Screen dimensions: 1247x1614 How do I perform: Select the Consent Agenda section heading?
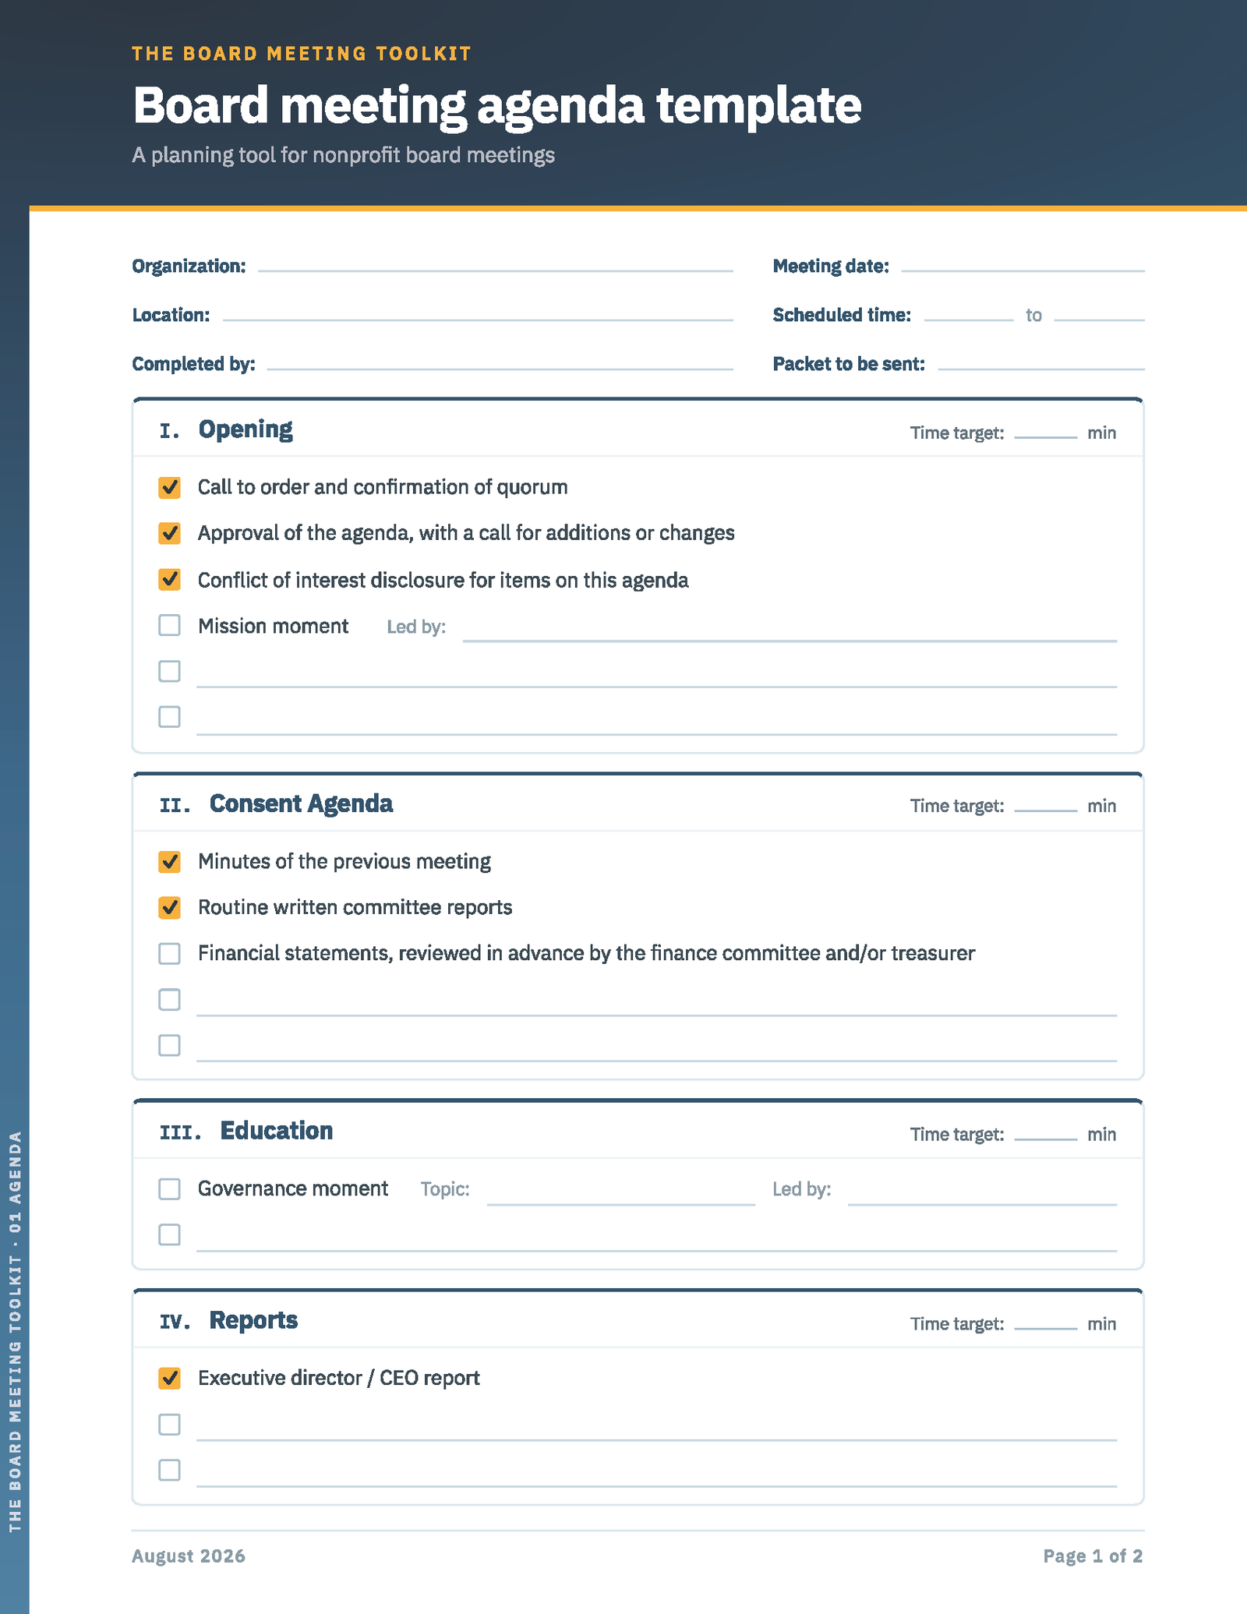301,803
